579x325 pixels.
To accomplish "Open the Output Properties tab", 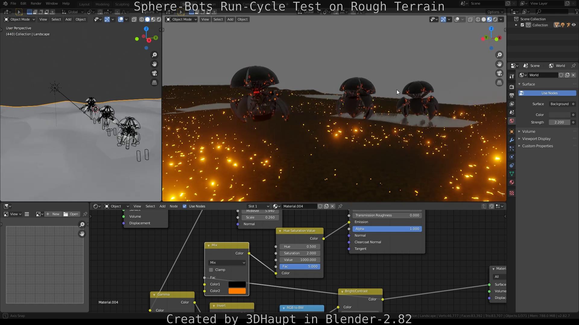I will [x=511, y=95].
